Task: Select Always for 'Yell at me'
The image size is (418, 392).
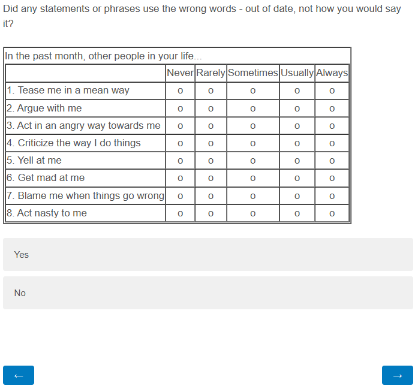Action: pos(332,161)
